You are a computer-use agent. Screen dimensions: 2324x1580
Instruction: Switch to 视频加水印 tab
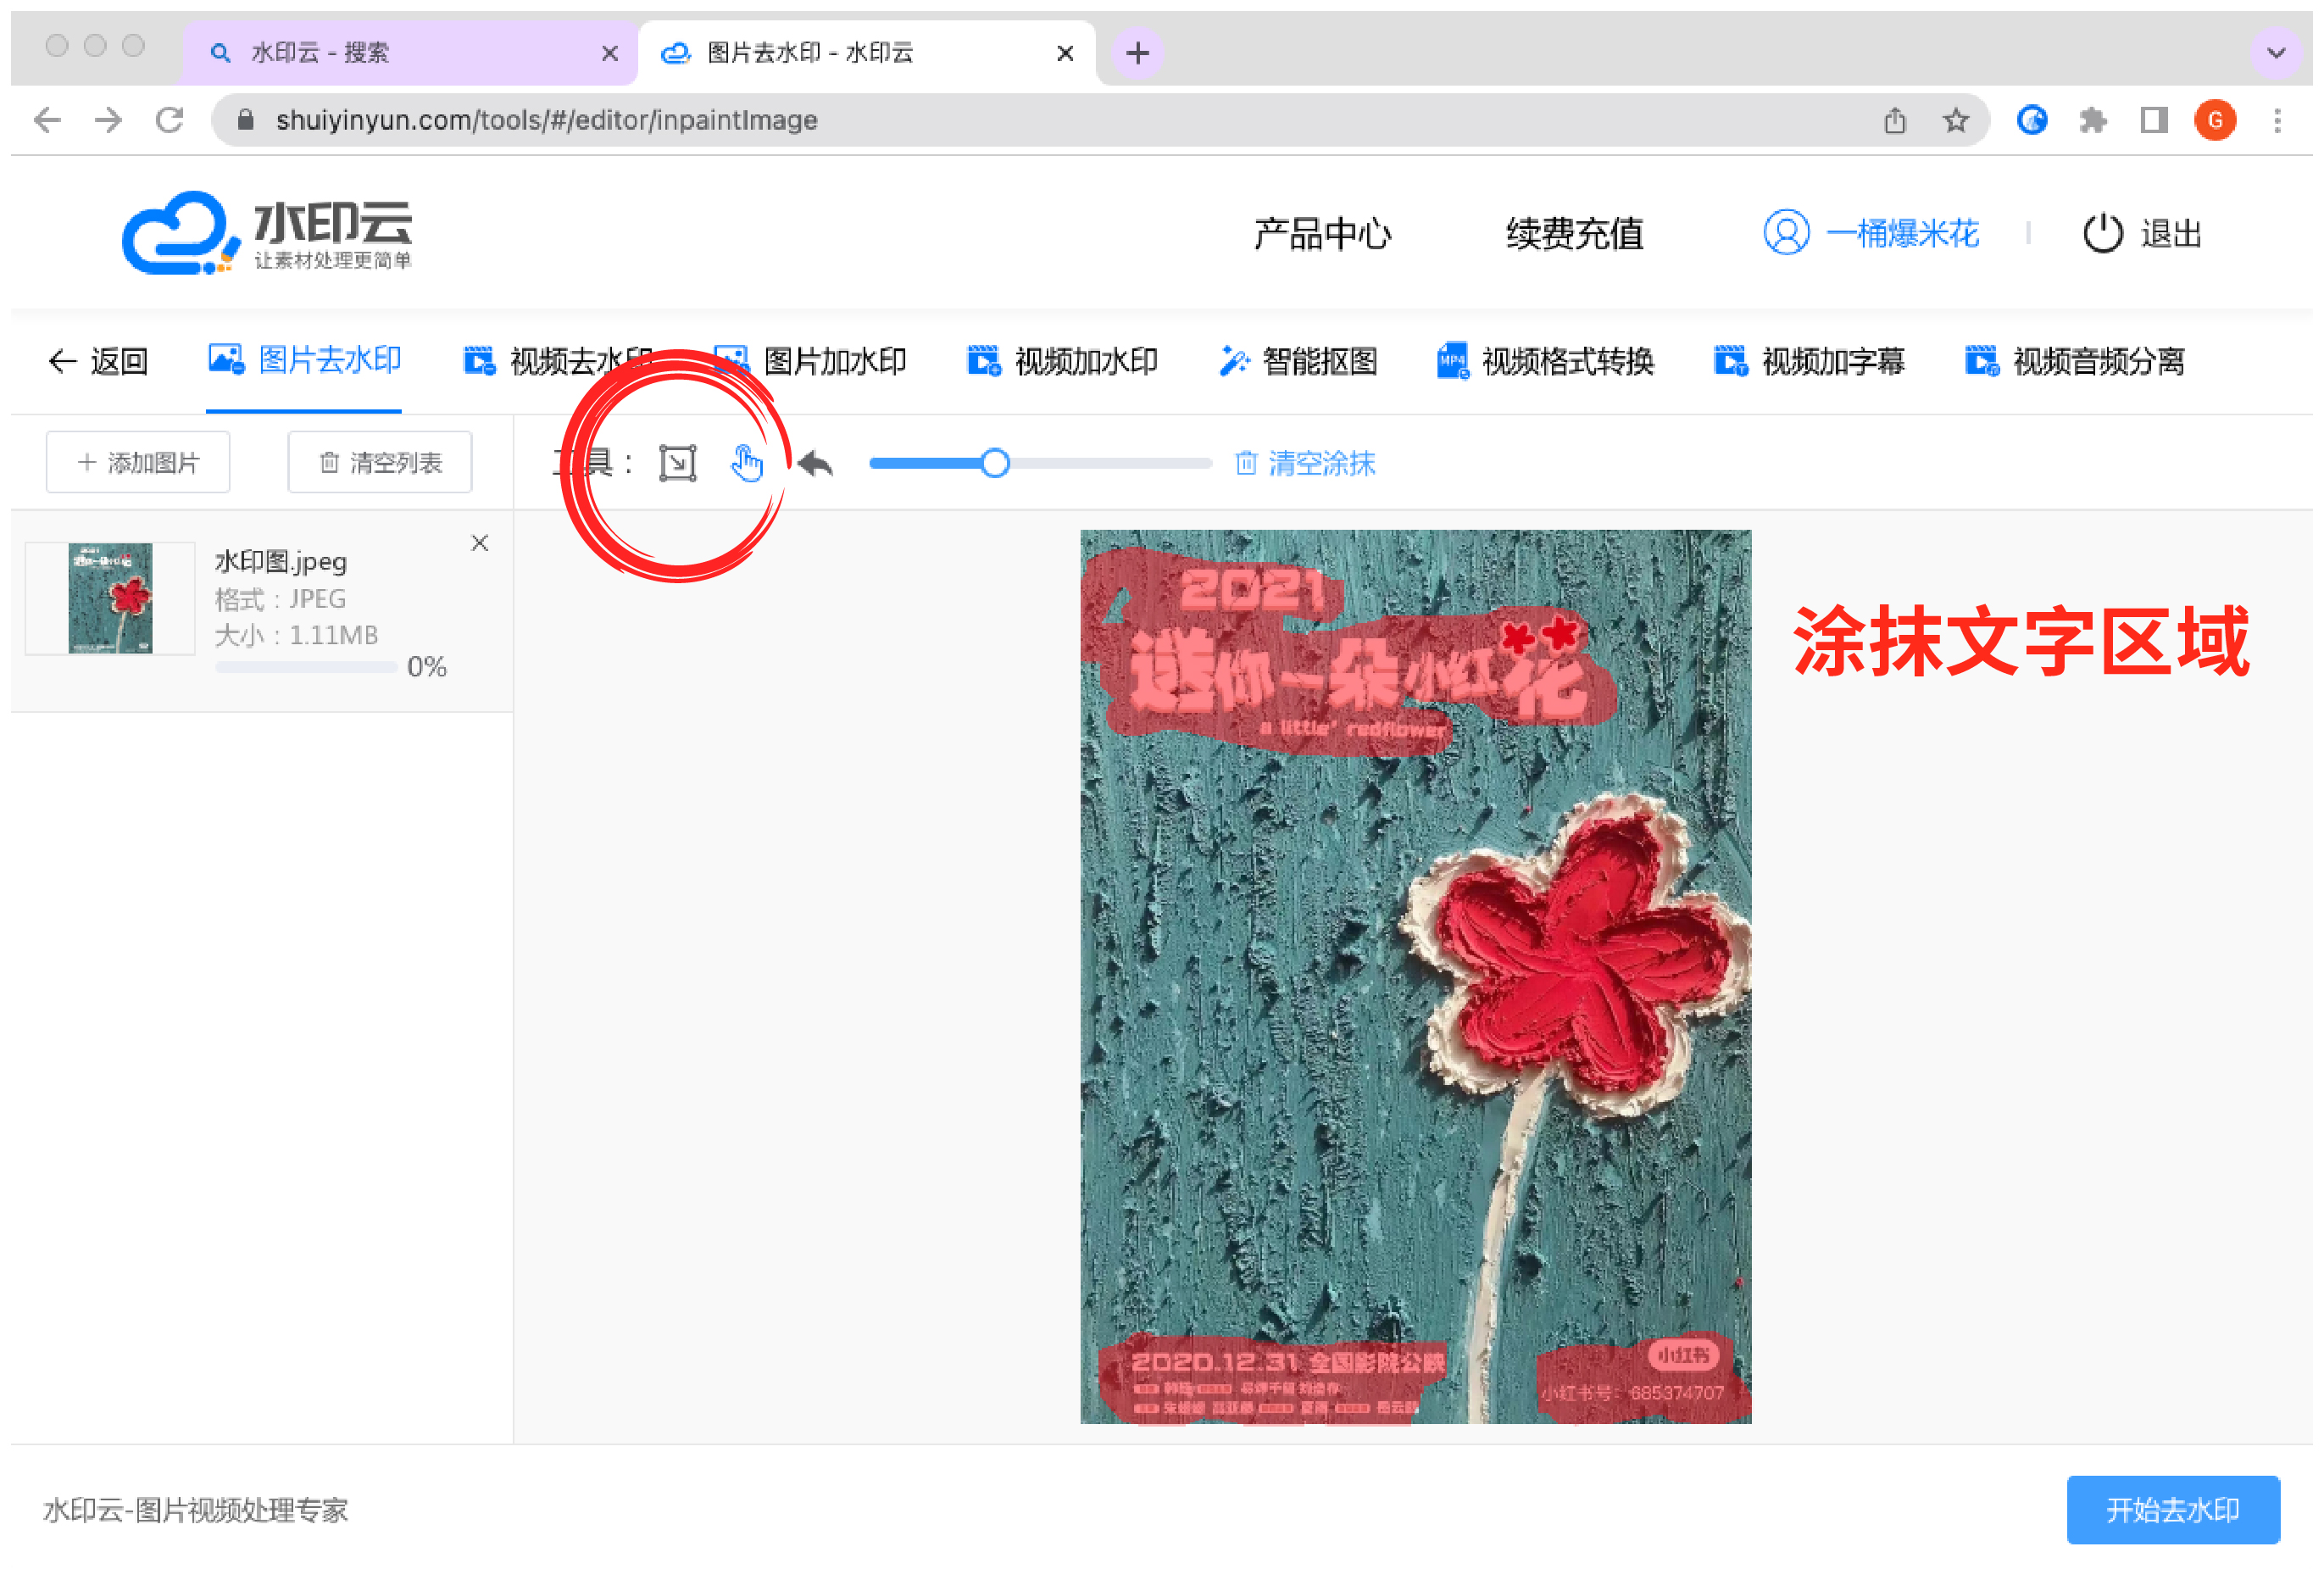[1062, 361]
